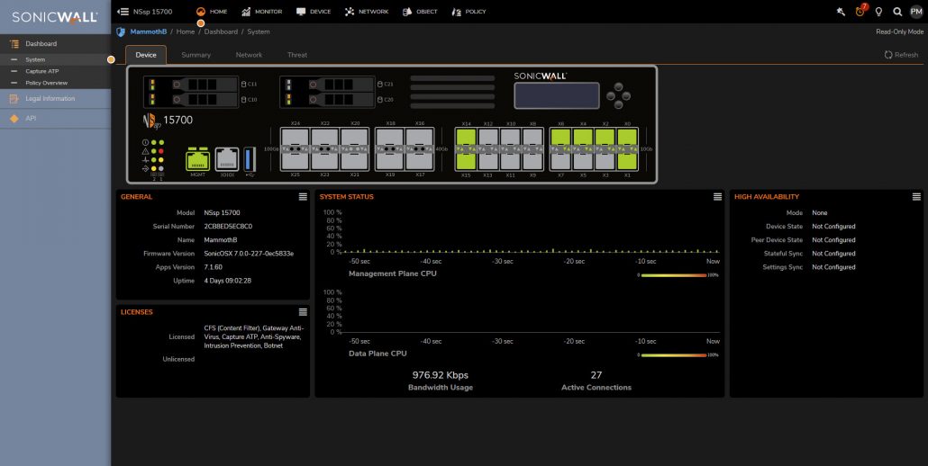928x466 pixels.
Task: Open the POLICY top menu
Action: 469,11
